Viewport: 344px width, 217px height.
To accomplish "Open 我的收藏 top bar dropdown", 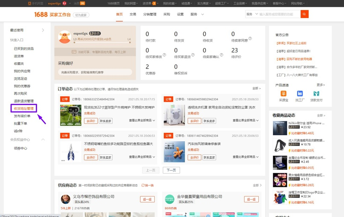I will click(170, 3).
